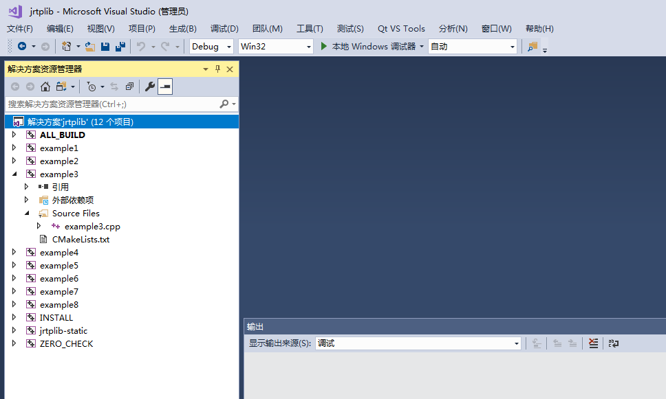Click the Navigate Forward toolbar icon
The width and height of the screenshot is (666, 399).
45,46
